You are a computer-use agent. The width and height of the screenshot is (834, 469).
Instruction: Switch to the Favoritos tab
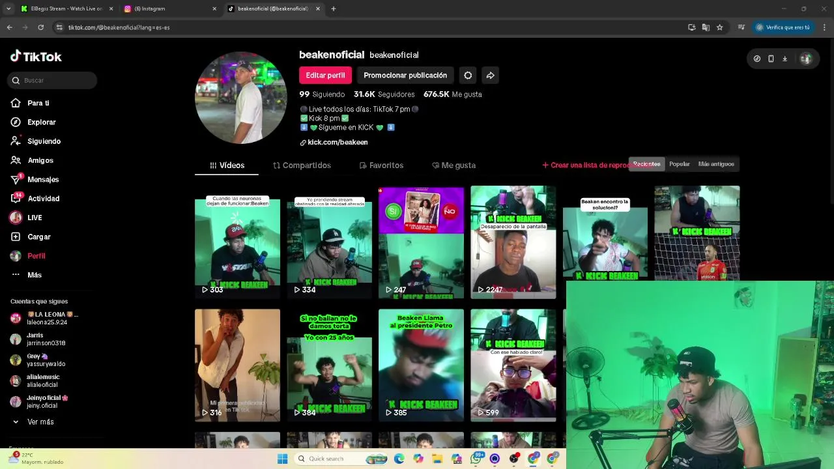coord(381,165)
